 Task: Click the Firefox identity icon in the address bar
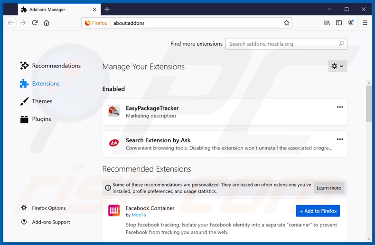coord(96,23)
